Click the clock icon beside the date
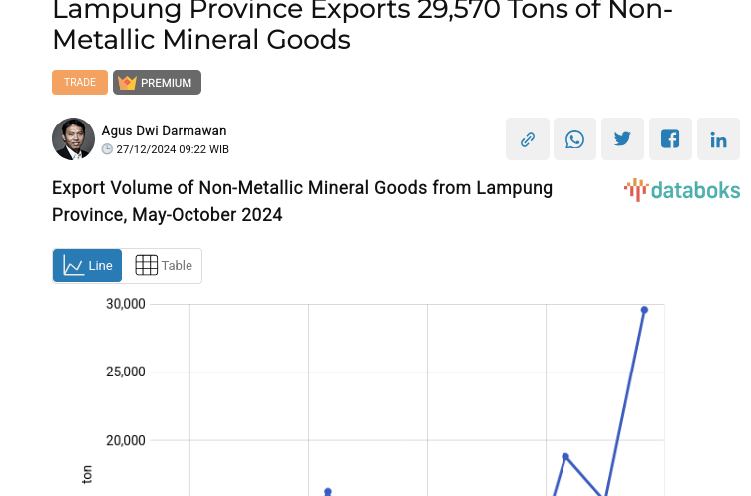 pos(108,149)
